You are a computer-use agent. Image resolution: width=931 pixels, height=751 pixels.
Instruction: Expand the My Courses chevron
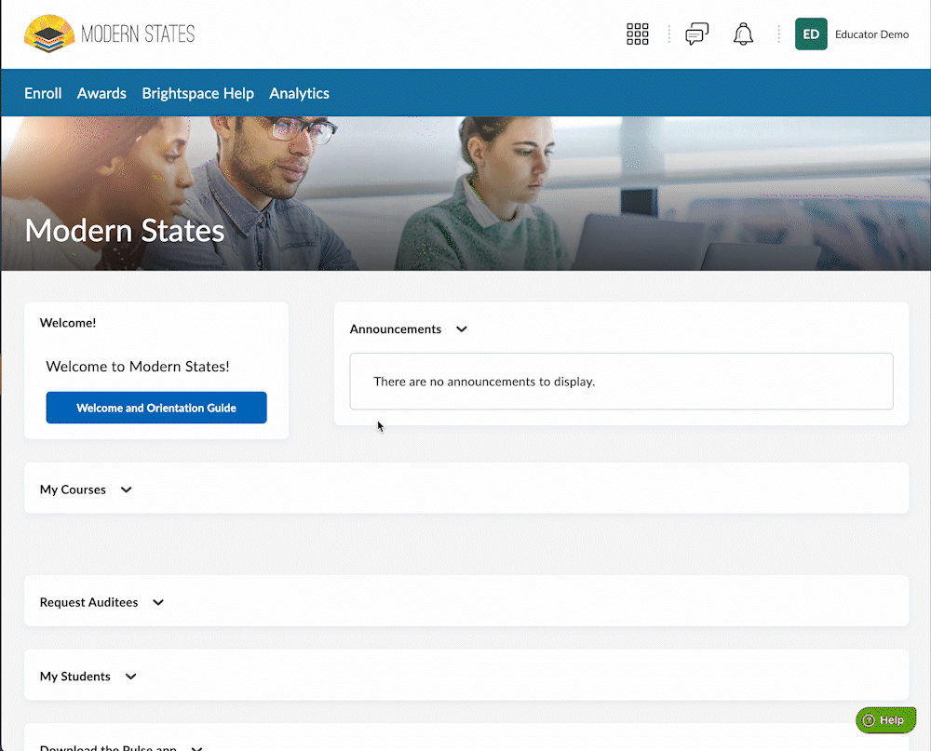pyautogui.click(x=127, y=489)
